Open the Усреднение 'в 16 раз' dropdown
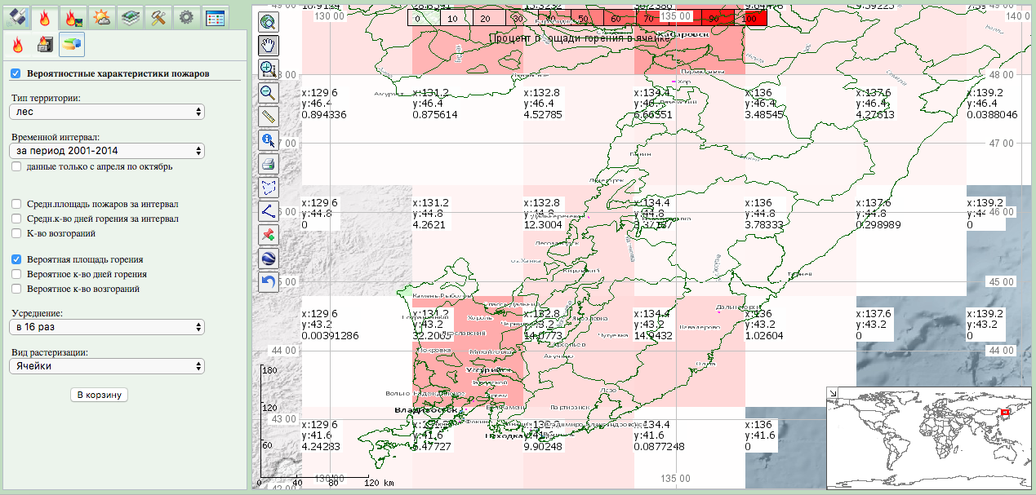Screen dimensions: 1036x495 pyautogui.click(x=107, y=327)
